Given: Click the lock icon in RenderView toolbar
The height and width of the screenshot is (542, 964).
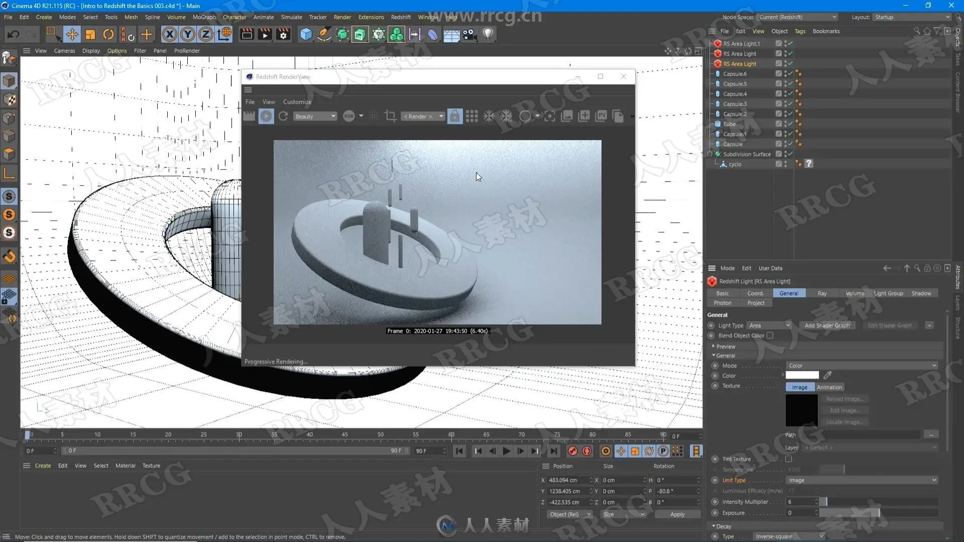Looking at the screenshot, I should [454, 116].
